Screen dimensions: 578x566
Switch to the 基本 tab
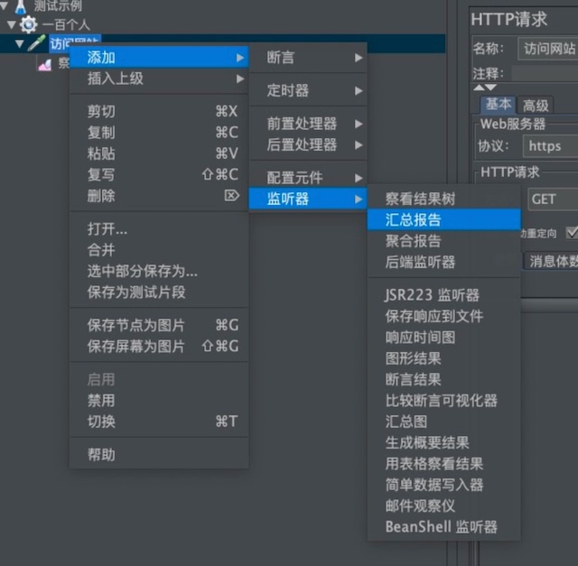tap(499, 105)
